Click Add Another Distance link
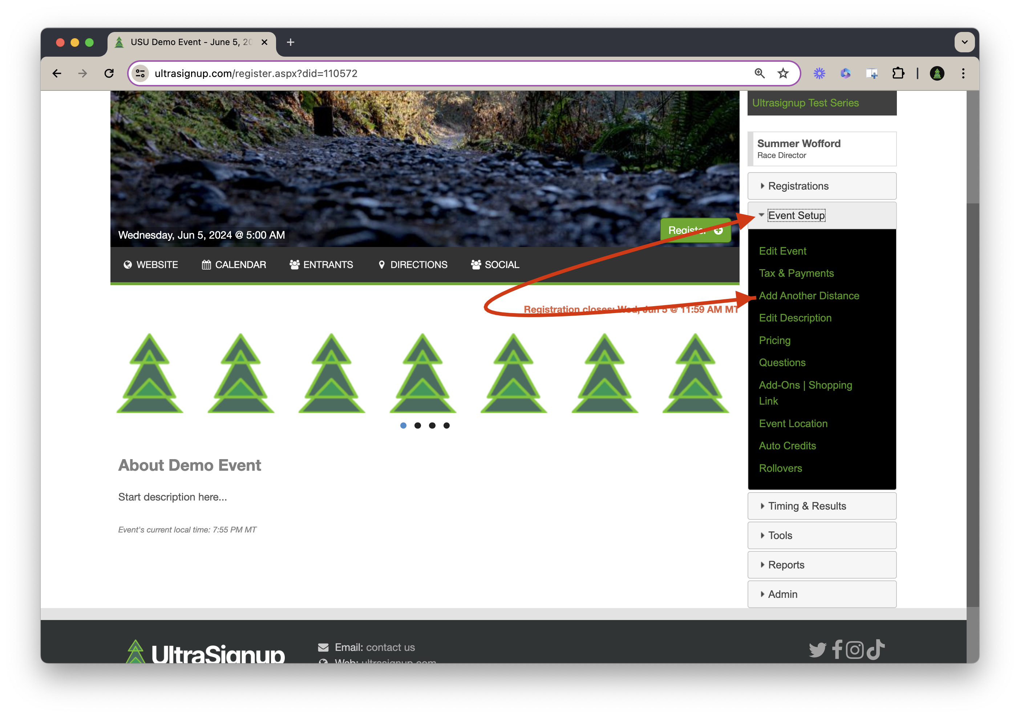The image size is (1020, 717). point(809,296)
